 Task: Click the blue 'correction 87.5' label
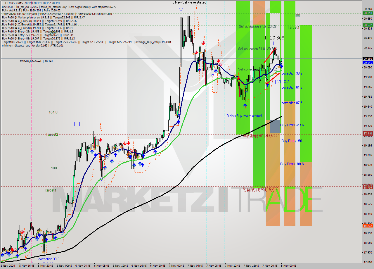click(292, 103)
